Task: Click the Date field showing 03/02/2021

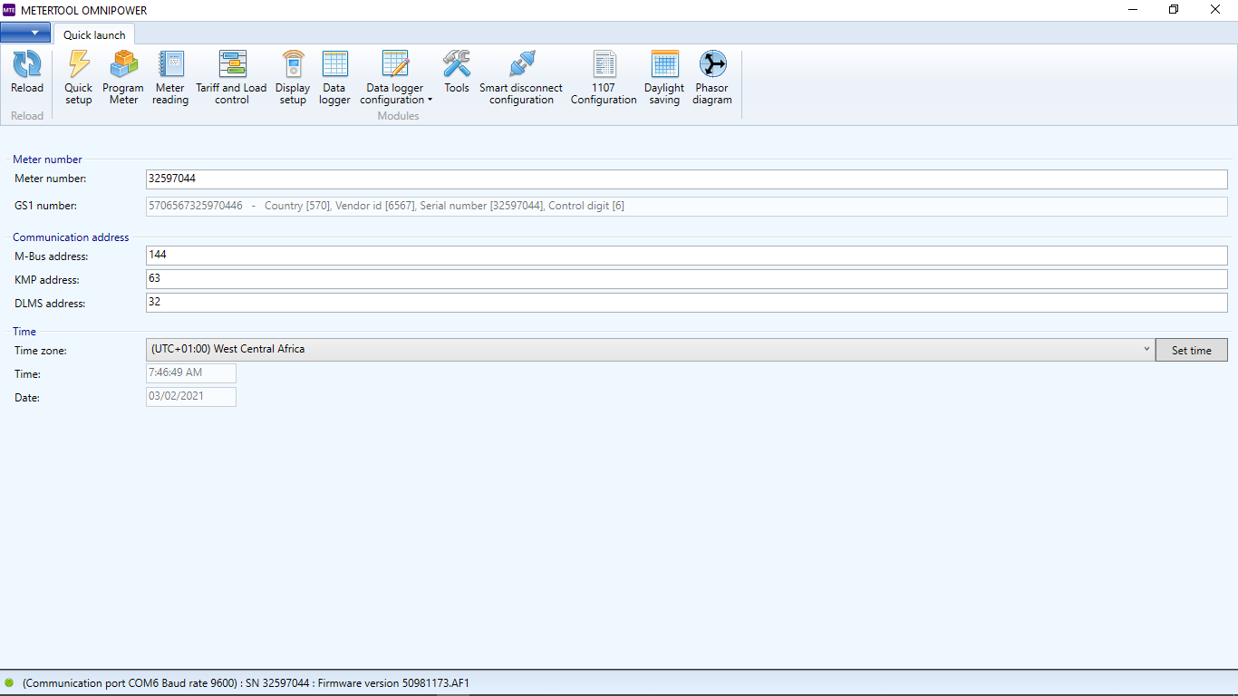Action: 191,397
